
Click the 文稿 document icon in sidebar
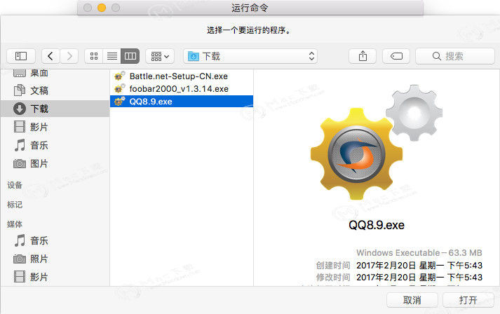point(20,90)
